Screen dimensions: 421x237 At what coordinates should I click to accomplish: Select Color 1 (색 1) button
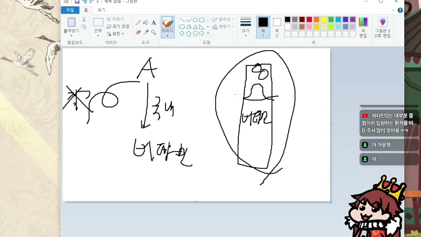(x=263, y=27)
